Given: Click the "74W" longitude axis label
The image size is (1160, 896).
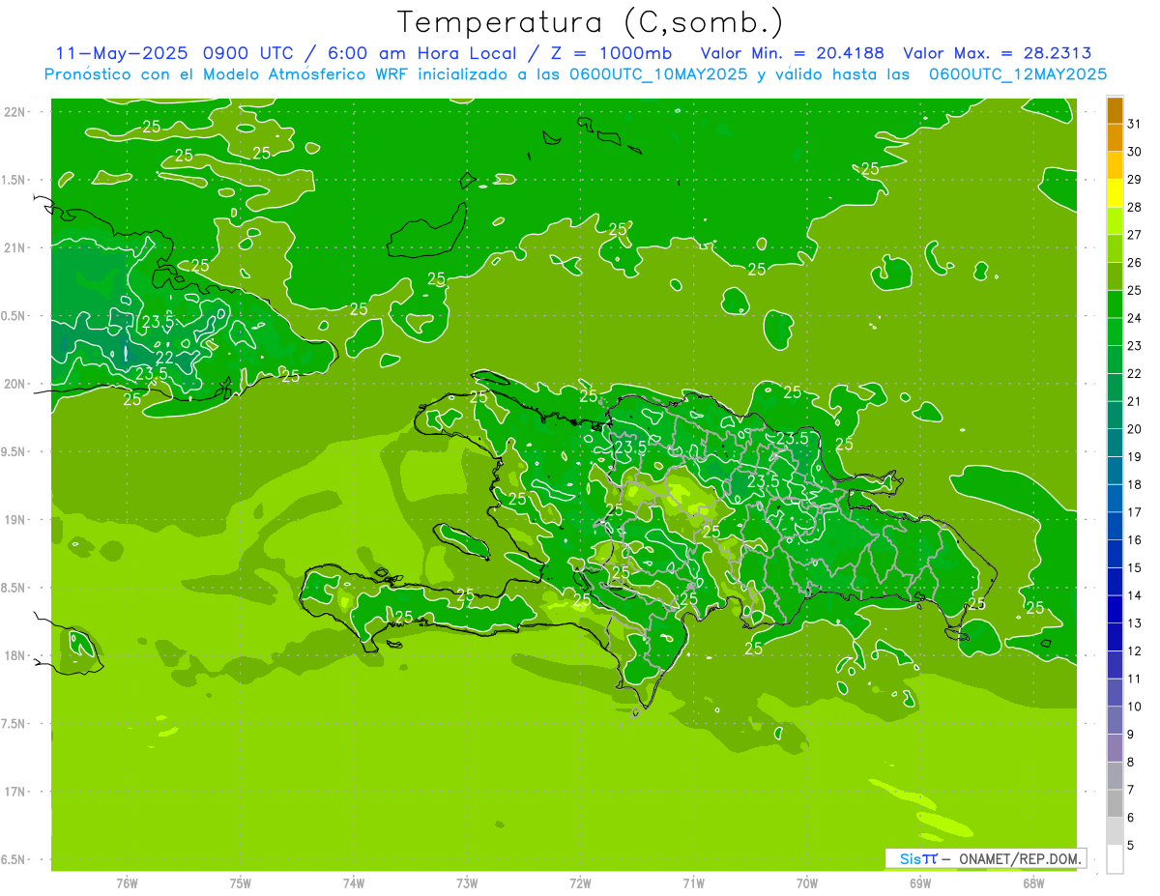Looking at the screenshot, I should pyautogui.click(x=354, y=883).
